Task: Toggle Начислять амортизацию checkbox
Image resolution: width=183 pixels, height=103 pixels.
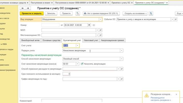Action: [82, 64]
